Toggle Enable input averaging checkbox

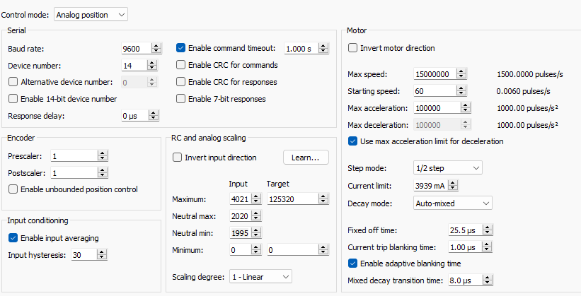[x=13, y=237]
